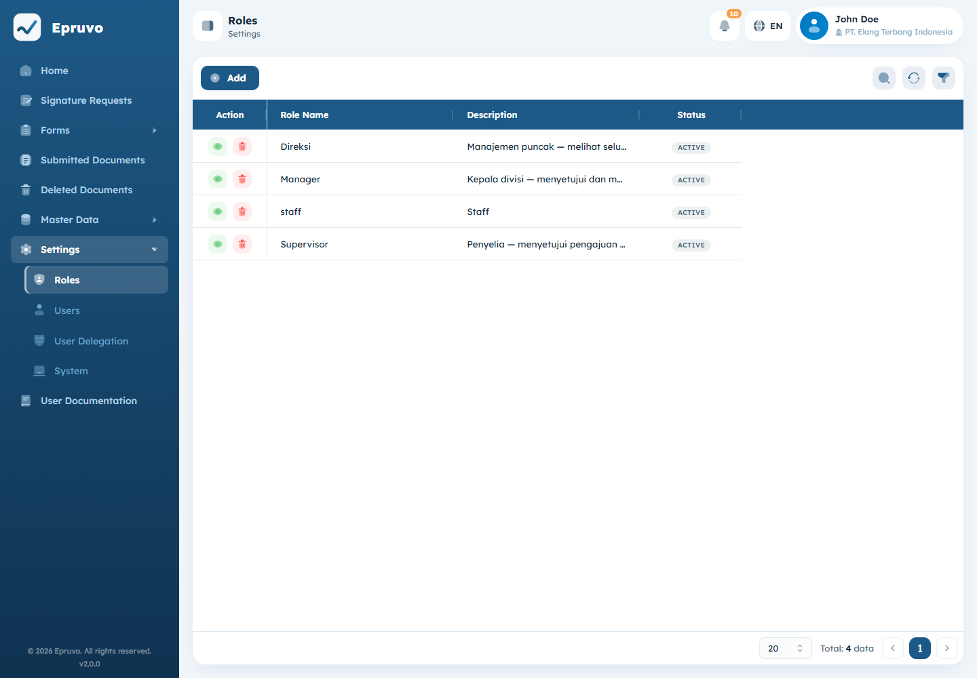Open Deleted Documents page
The height and width of the screenshot is (678, 977).
(x=90, y=190)
